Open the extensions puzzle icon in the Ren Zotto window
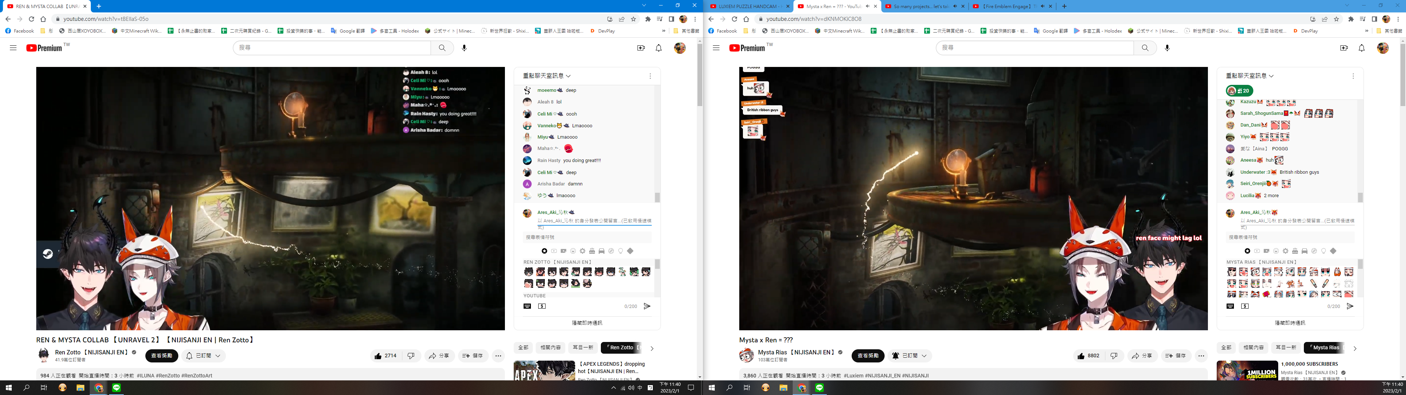 click(648, 19)
